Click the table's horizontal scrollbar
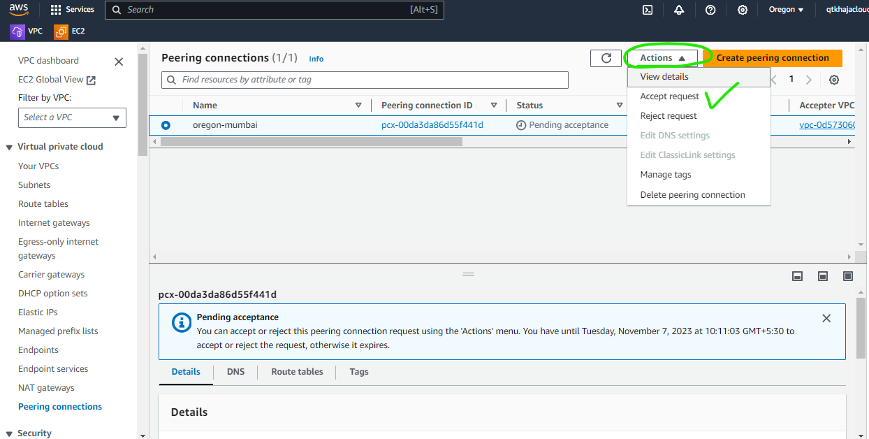 [x=312, y=141]
